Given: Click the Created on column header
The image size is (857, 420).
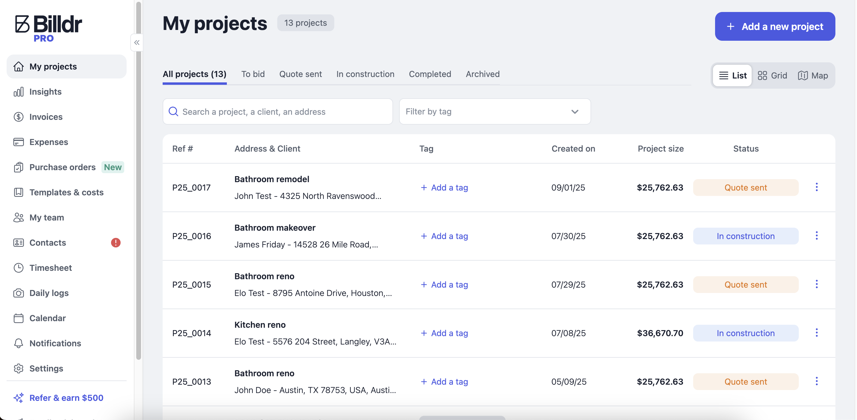Looking at the screenshot, I should (573, 149).
